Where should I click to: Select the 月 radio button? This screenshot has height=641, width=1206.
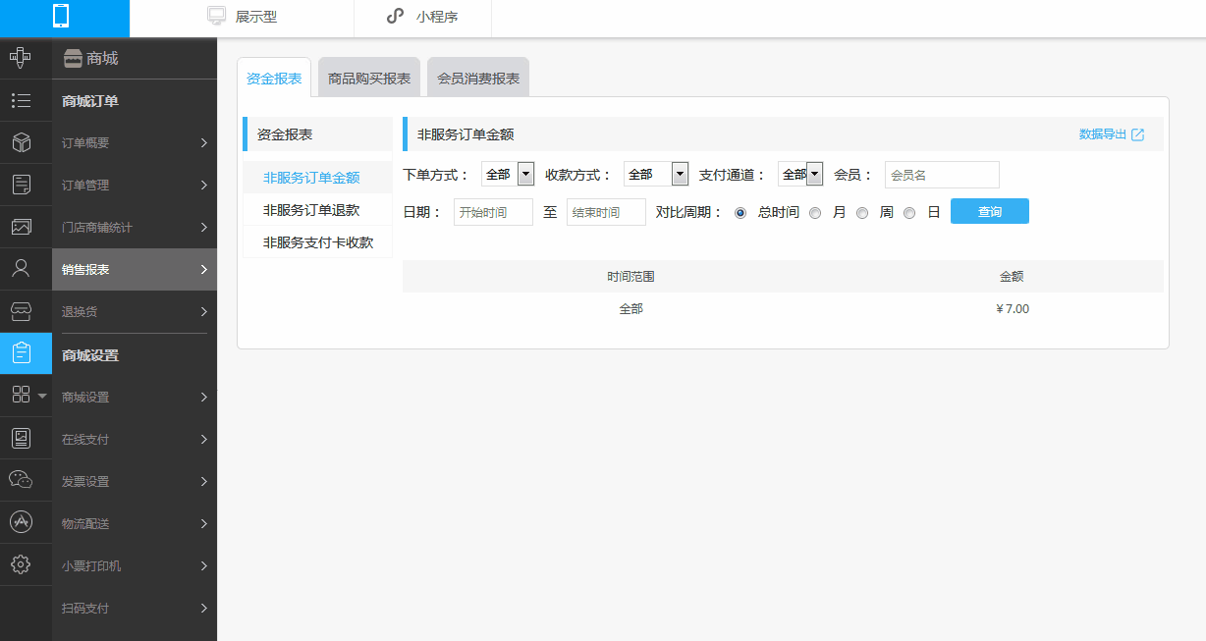click(815, 212)
